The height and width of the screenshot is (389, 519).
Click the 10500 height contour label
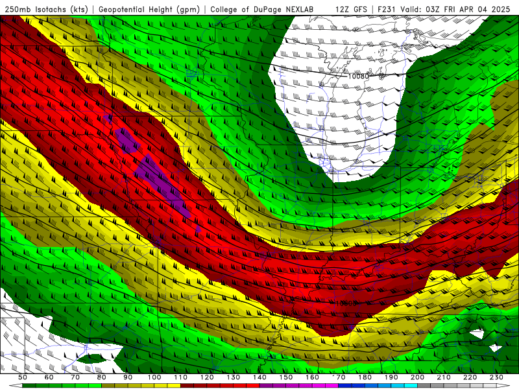coord(346,303)
